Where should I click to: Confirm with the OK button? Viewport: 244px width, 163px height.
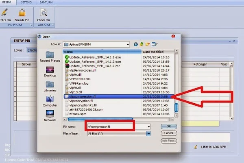pyautogui.click(x=169, y=126)
